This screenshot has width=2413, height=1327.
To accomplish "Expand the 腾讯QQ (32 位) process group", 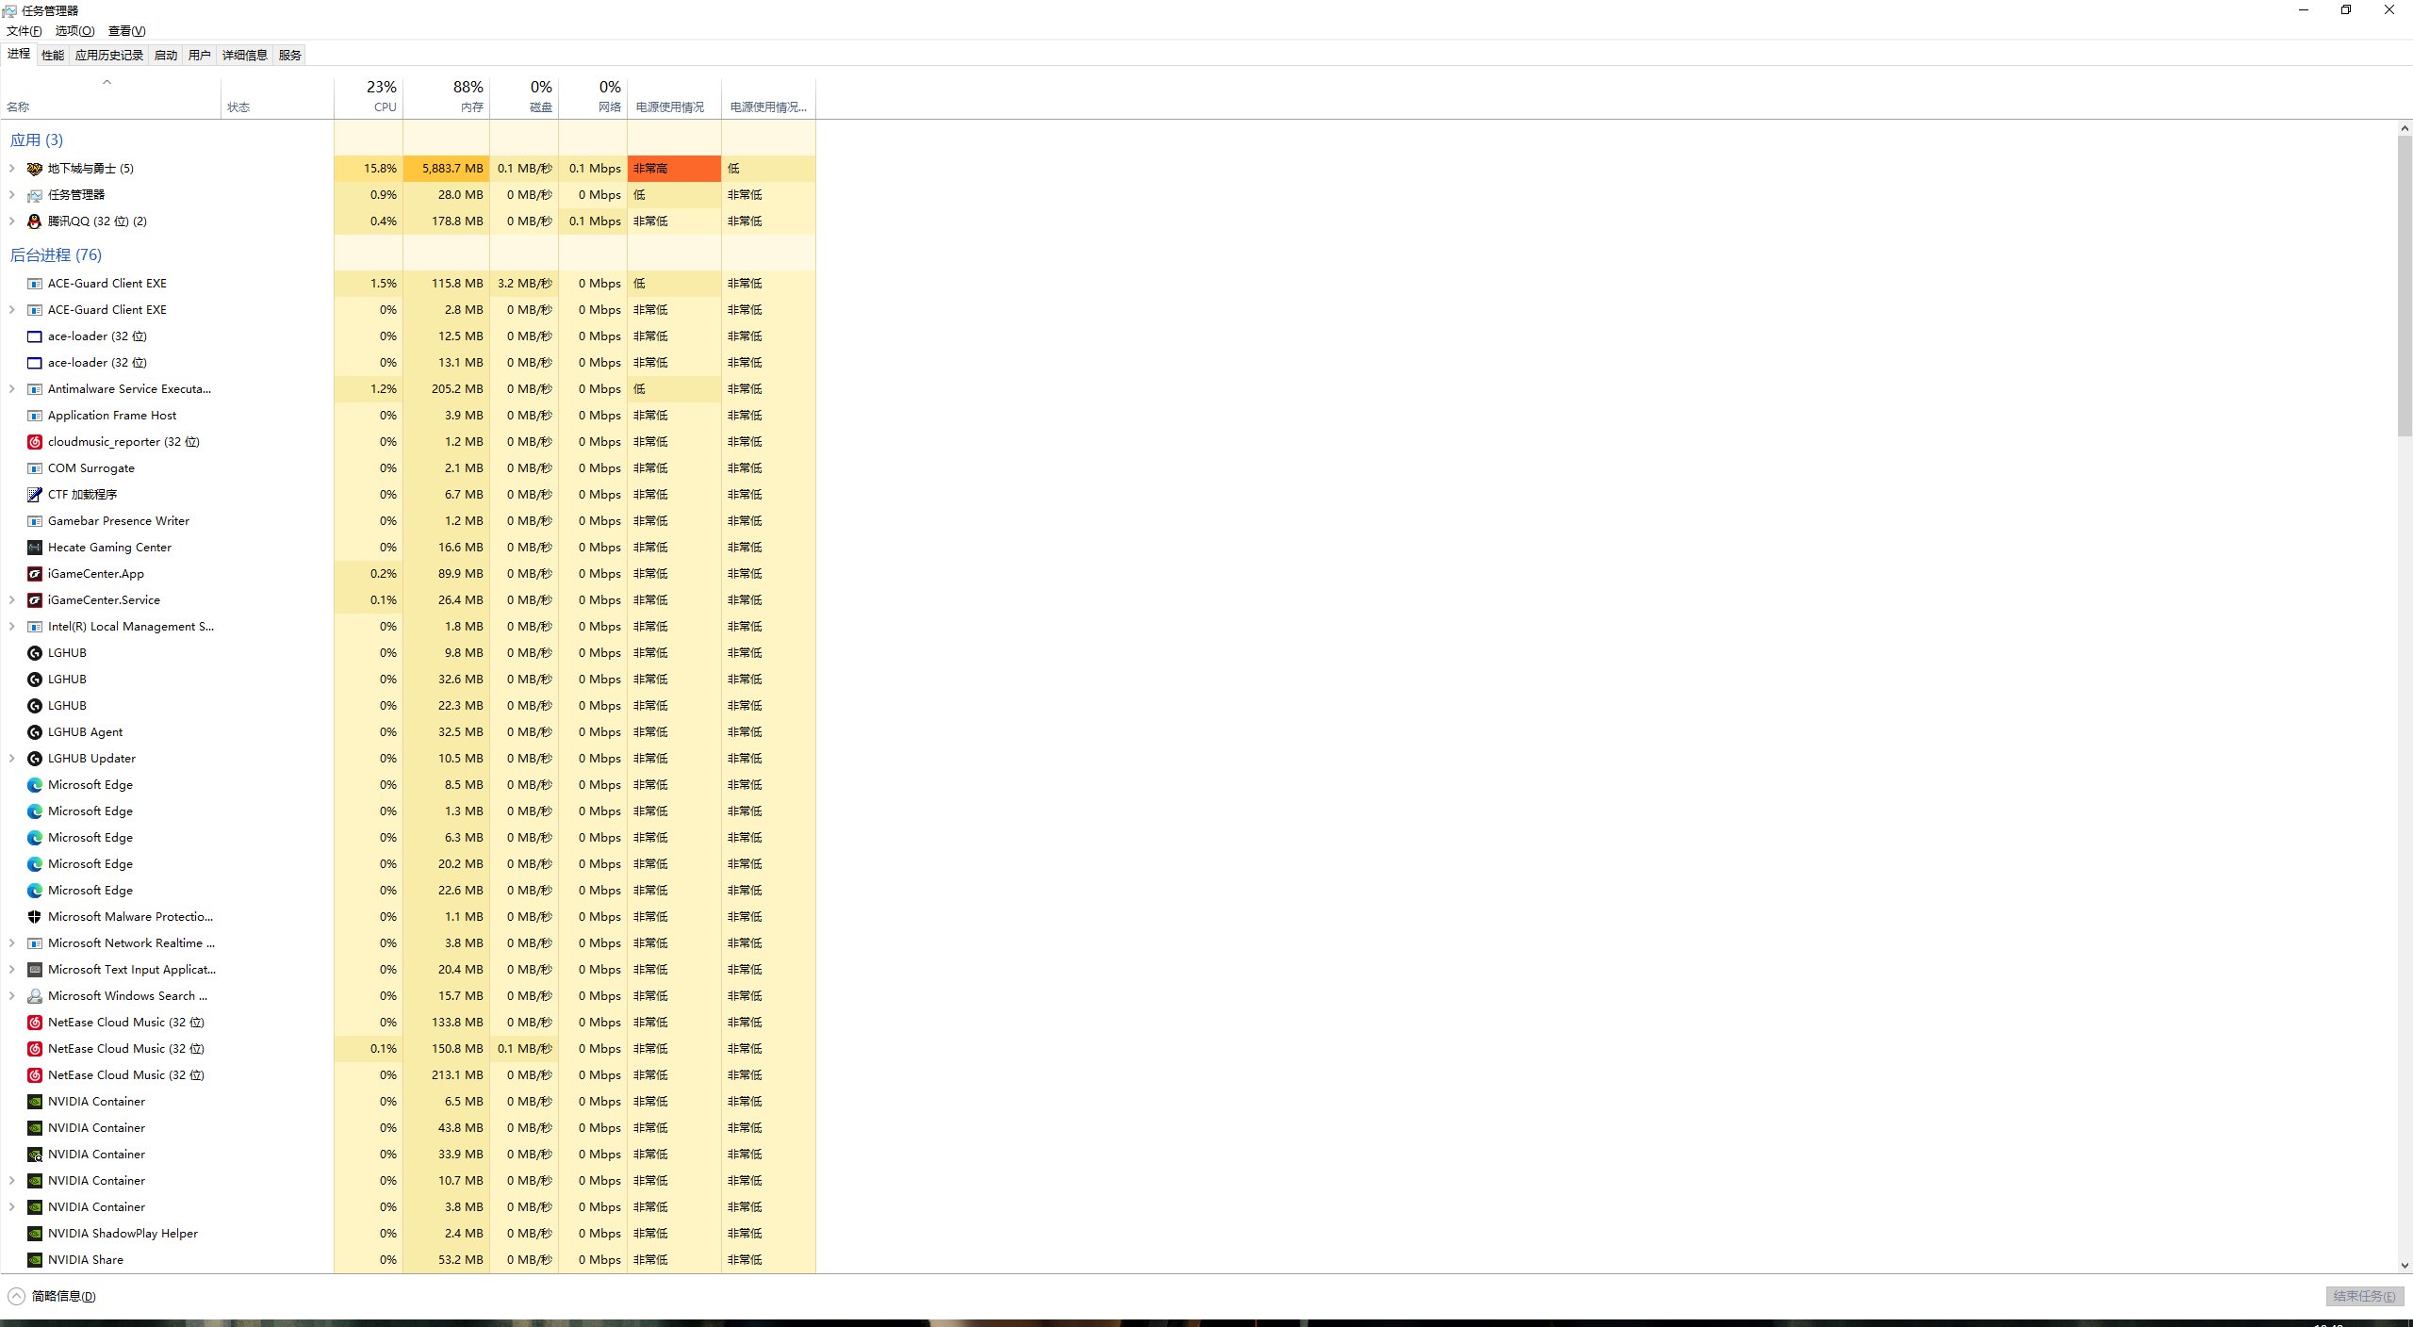I will point(11,221).
